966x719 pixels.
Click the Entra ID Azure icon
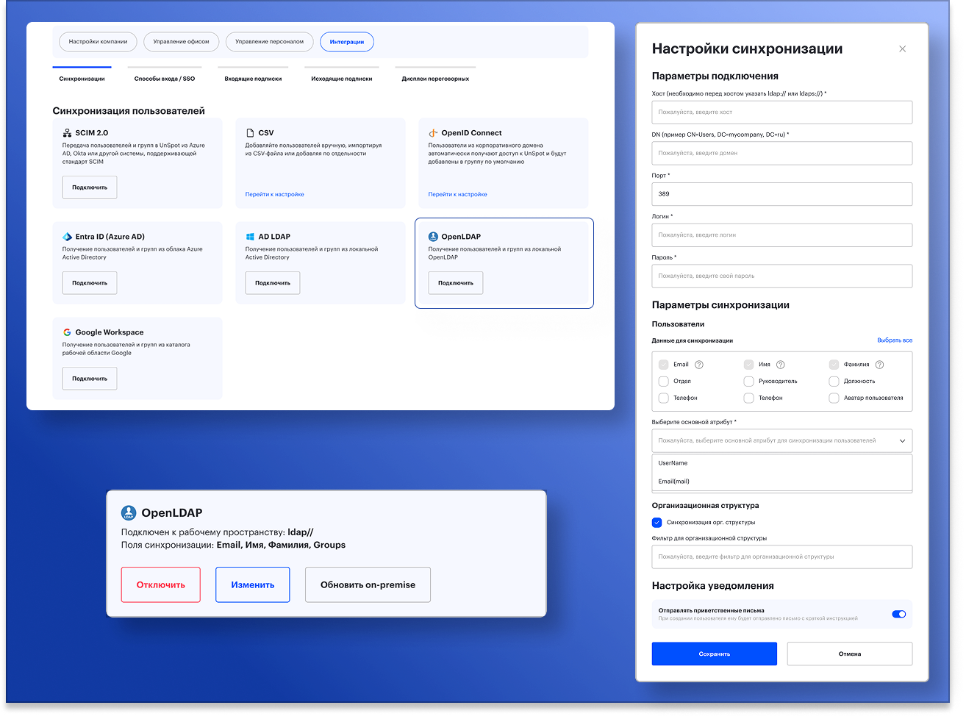(x=67, y=237)
